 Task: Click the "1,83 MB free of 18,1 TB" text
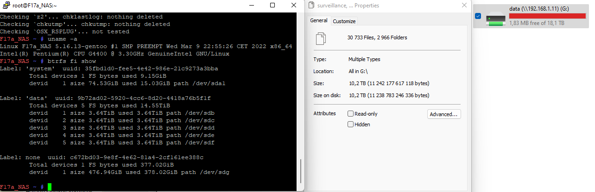coord(537,23)
